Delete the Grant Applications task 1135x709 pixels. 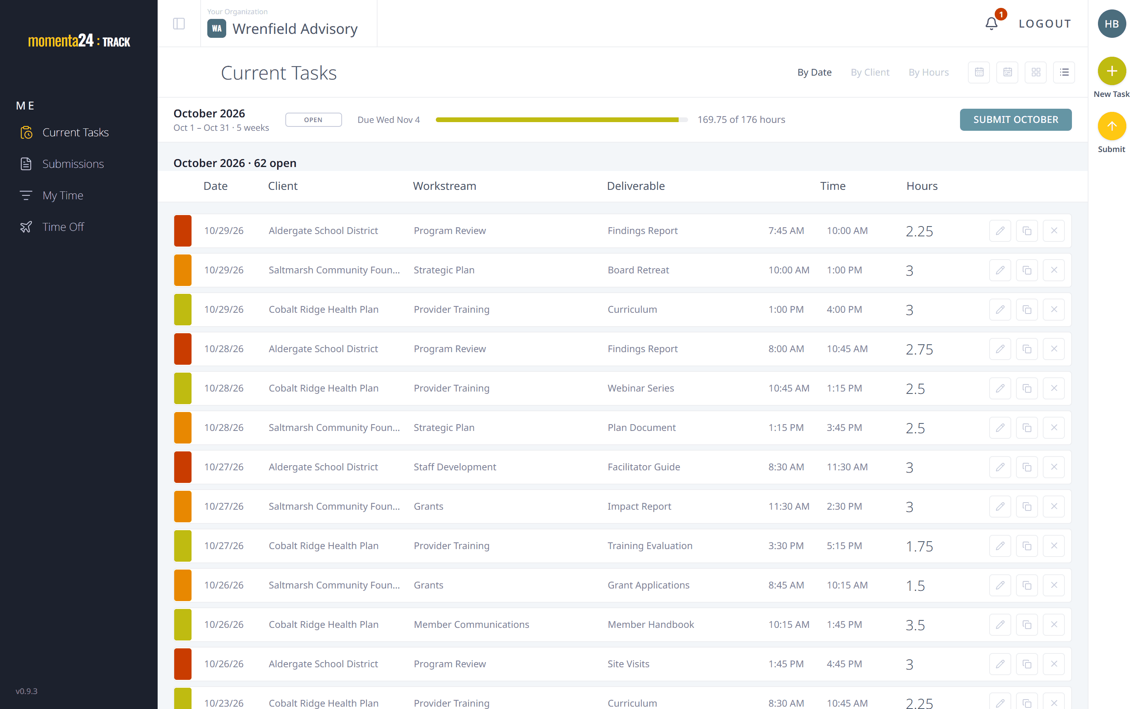coord(1053,585)
